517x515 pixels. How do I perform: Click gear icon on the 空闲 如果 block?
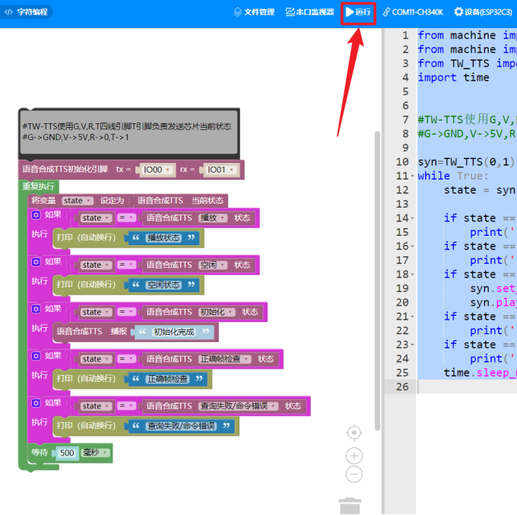pyautogui.click(x=36, y=262)
